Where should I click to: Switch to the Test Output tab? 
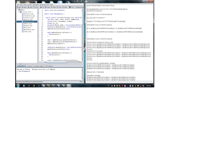tap(49, 66)
